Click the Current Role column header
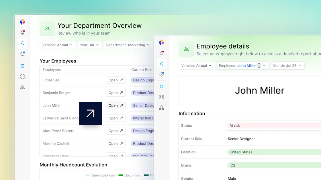 (142, 70)
